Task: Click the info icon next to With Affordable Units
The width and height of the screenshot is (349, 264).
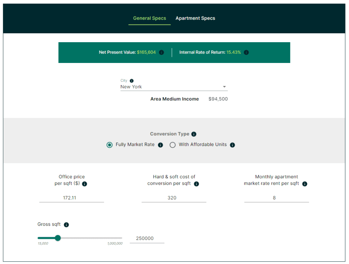Action: 232,145
